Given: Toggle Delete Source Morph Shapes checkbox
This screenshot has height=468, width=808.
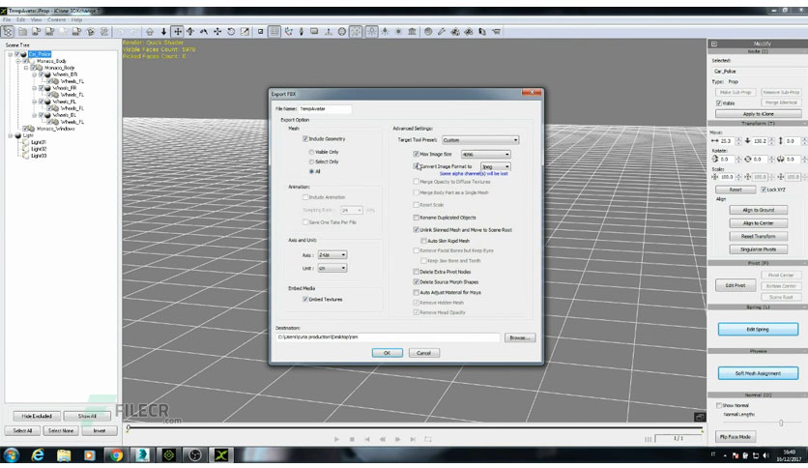Looking at the screenshot, I should [416, 282].
